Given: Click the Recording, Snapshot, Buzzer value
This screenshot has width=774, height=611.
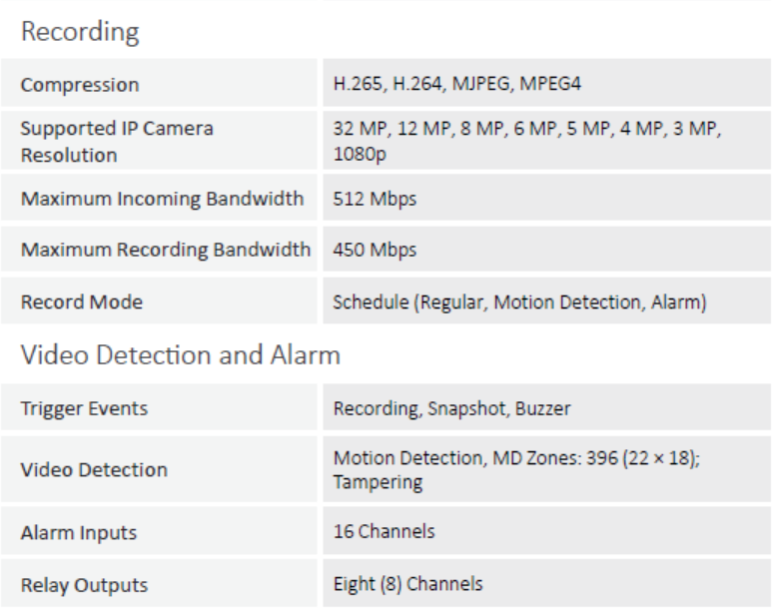Looking at the screenshot, I should (451, 408).
